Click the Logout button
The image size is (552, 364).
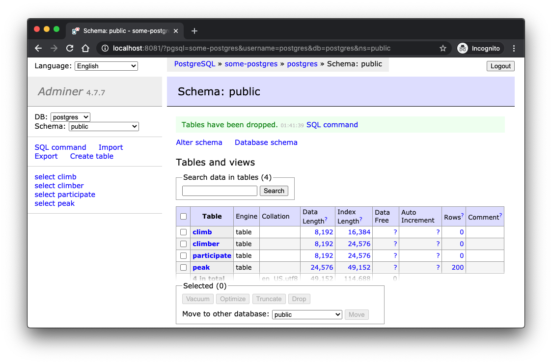click(x=500, y=66)
